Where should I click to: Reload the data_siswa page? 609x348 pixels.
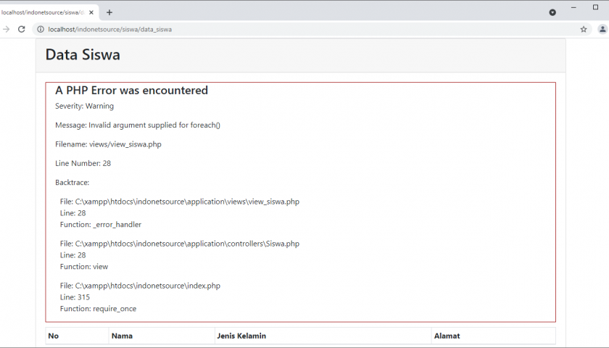(x=21, y=29)
